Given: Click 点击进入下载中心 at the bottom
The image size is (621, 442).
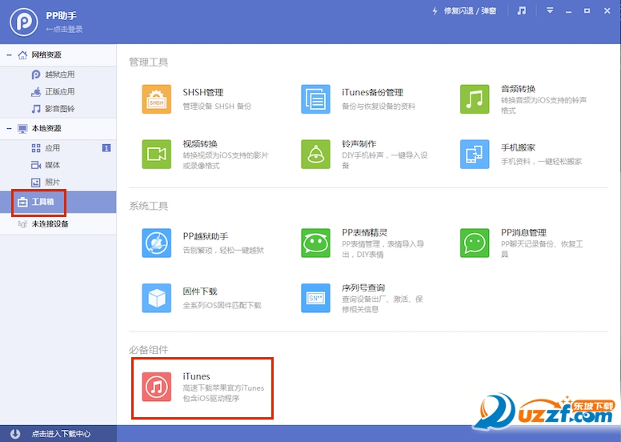Looking at the screenshot, I should 61,434.
